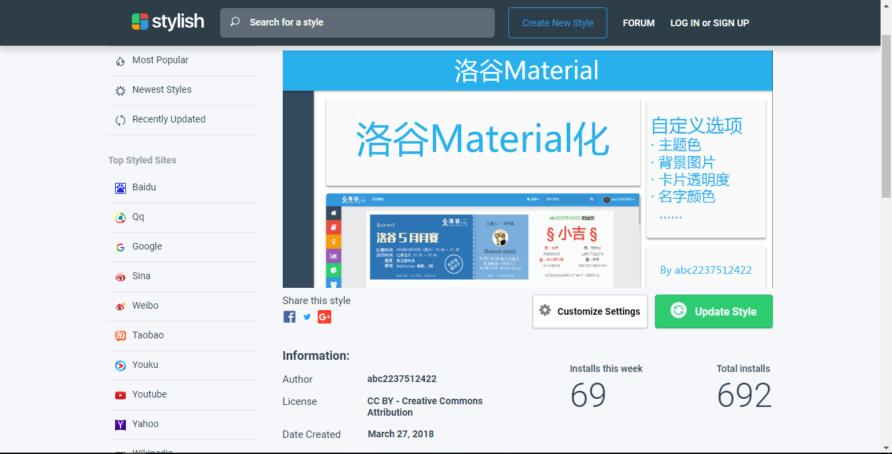Image resolution: width=892 pixels, height=454 pixels.
Task: Click the 洛谷Material style title
Action: tap(527, 70)
